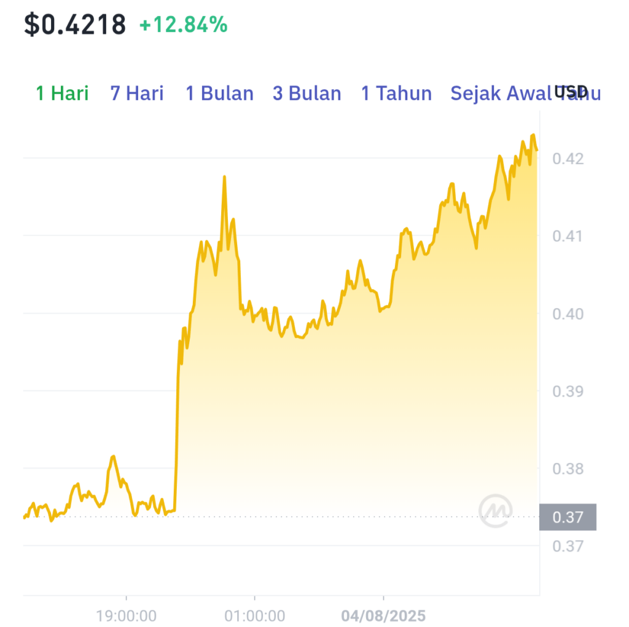Click the tallest spike before 01:00:00
Screen dimensions: 629x627
(x=224, y=177)
